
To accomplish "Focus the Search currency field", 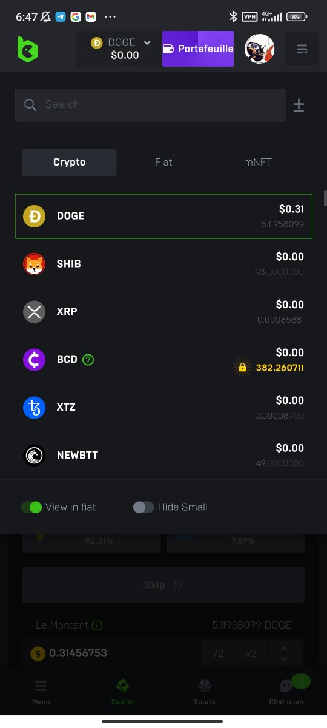I will 150,105.
